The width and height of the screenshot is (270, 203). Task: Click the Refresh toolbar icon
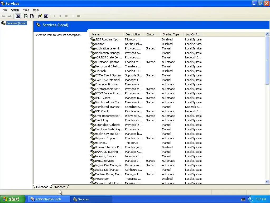(26, 16)
